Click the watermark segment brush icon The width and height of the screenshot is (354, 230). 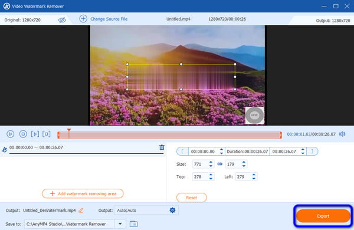4,149
